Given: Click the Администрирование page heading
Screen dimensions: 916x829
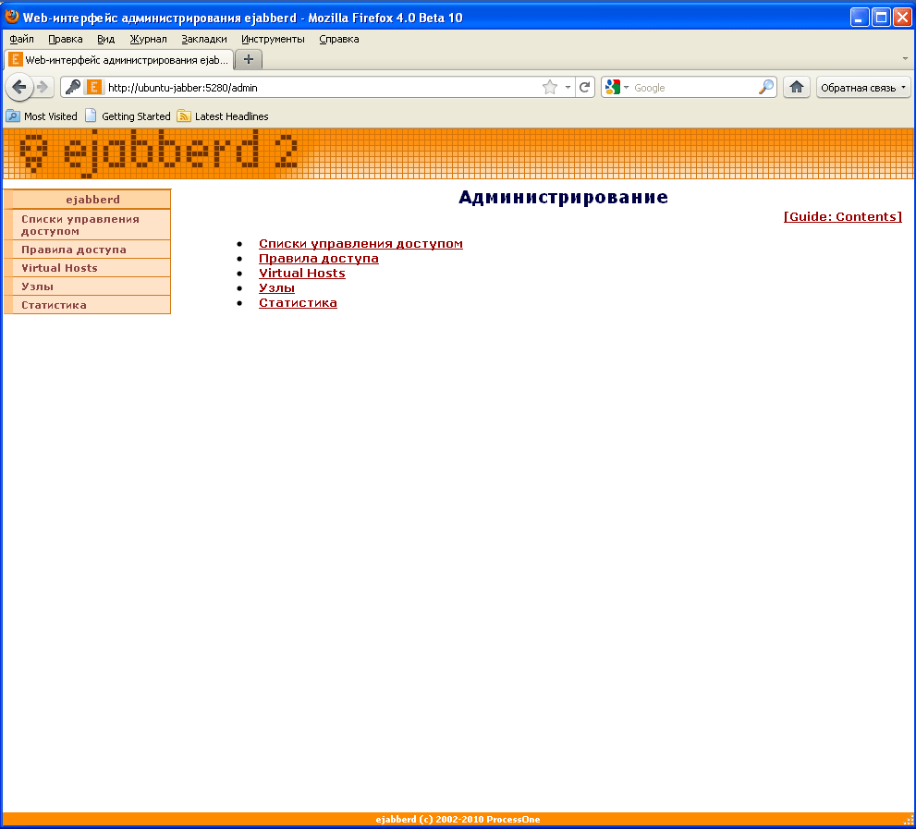Looking at the screenshot, I should tap(563, 197).
